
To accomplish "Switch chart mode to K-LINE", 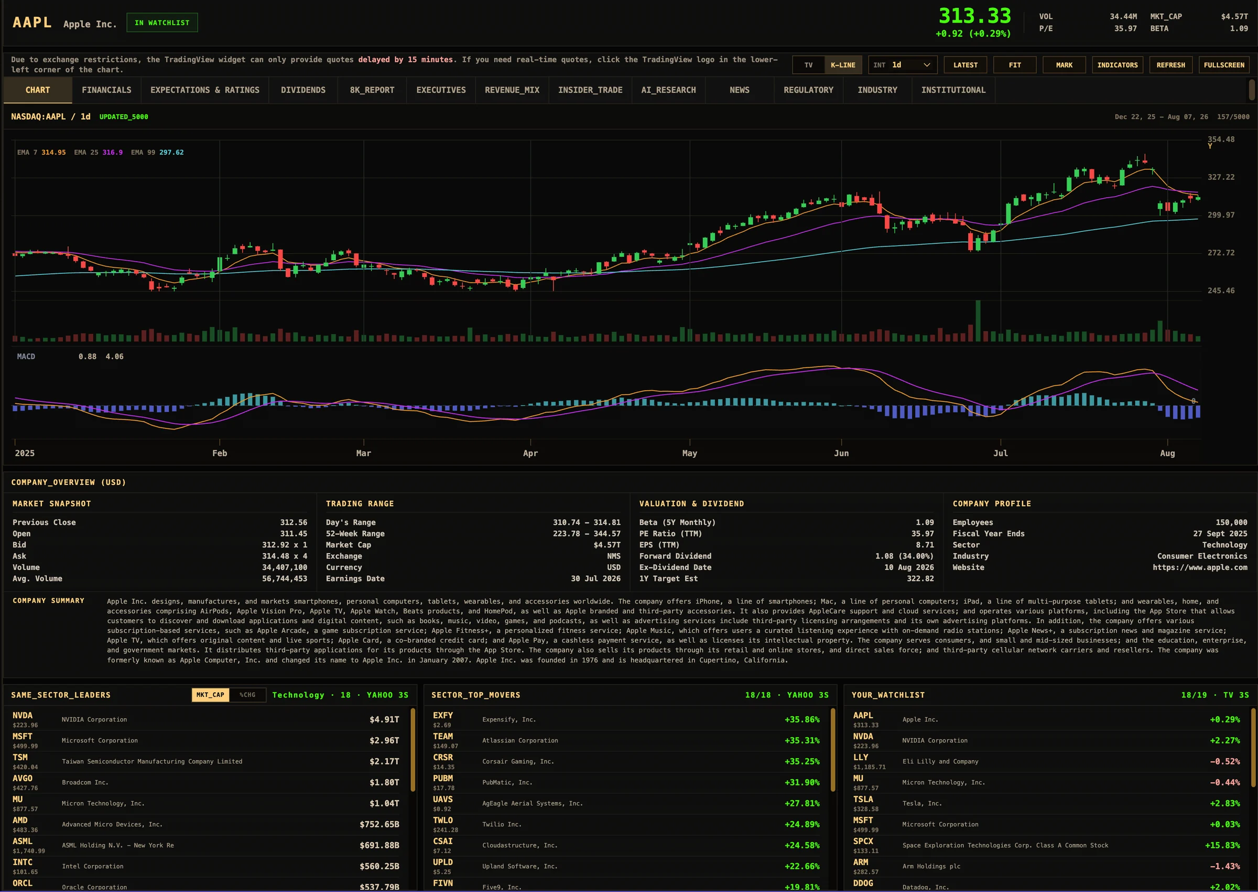I will pyautogui.click(x=843, y=65).
